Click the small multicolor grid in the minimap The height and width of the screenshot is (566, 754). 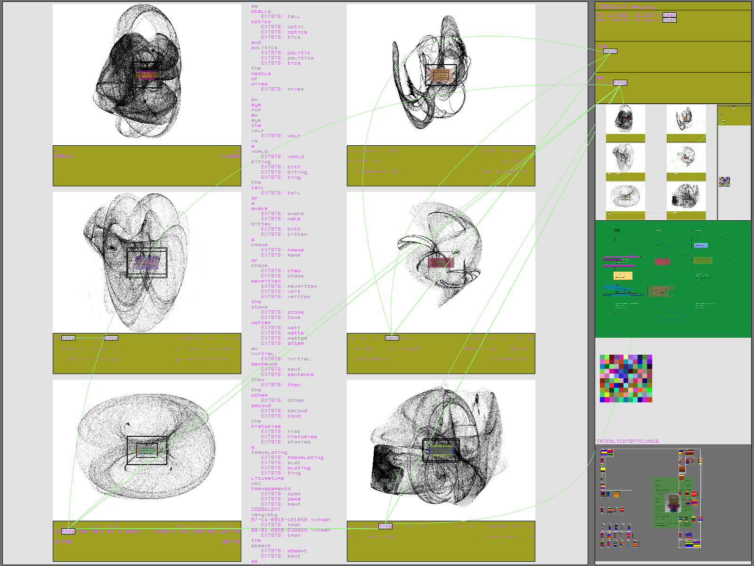point(724,182)
